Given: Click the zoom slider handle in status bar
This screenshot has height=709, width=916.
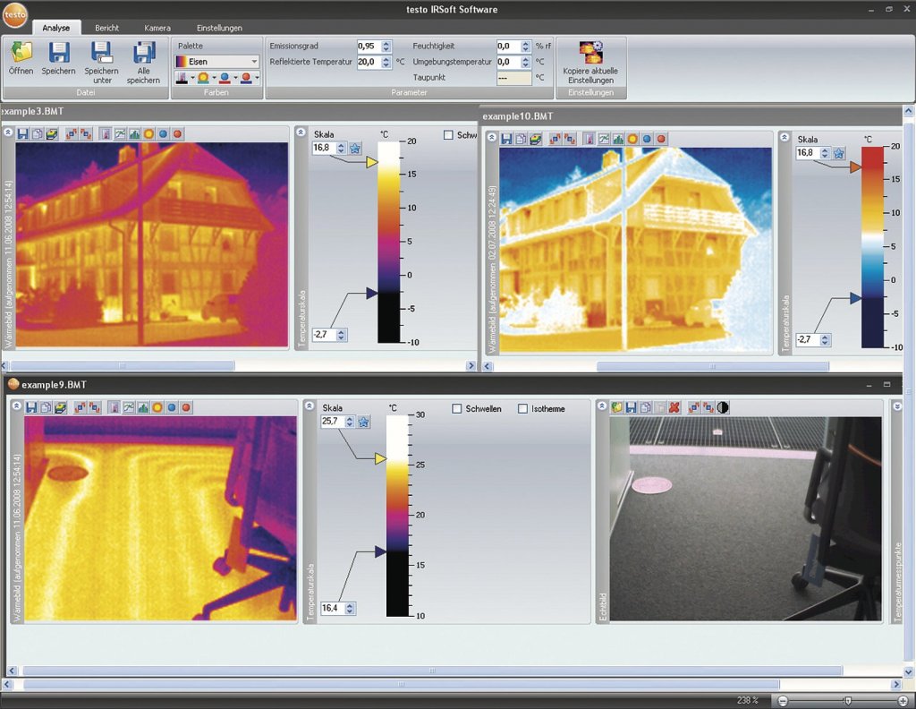Looking at the screenshot, I should (848, 700).
